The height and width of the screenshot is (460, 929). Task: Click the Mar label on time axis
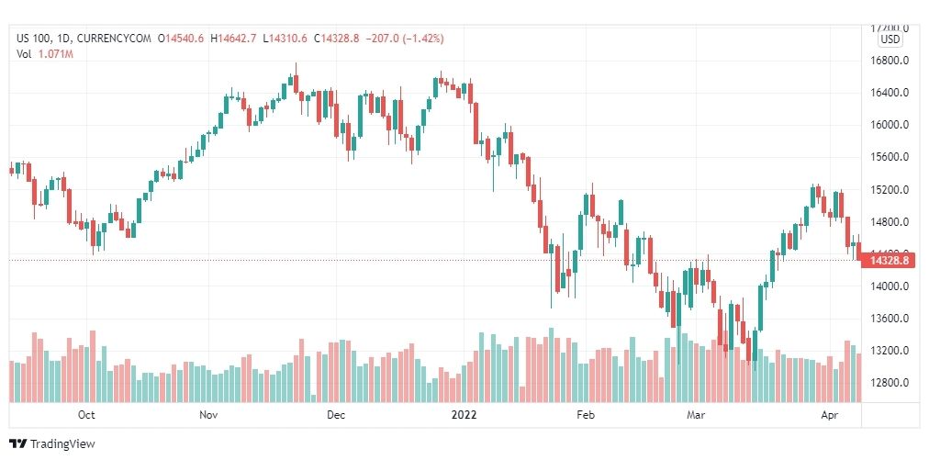[695, 415]
